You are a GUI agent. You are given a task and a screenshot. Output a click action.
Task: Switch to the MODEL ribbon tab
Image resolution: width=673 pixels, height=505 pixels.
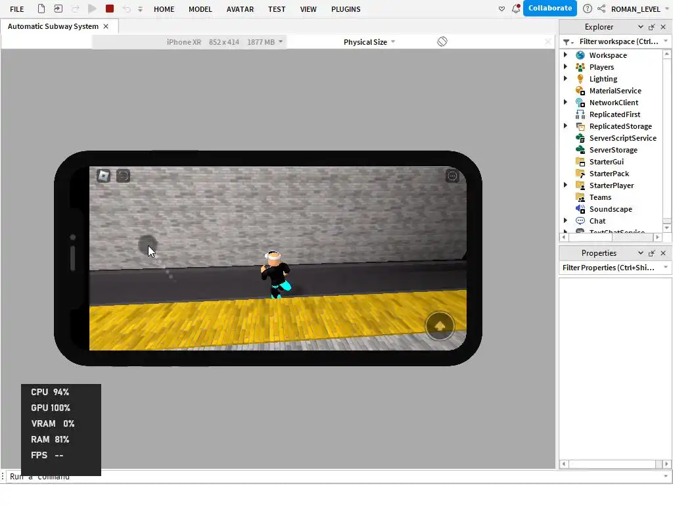pyautogui.click(x=200, y=9)
